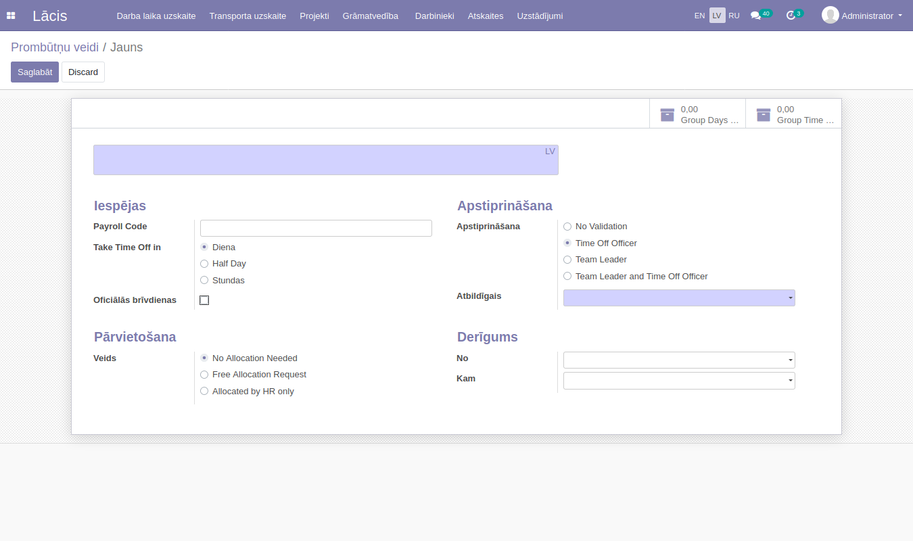Open the apps grid menu icon
Image resolution: width=913 pixels, height=541 pixels.
point(11,16)
